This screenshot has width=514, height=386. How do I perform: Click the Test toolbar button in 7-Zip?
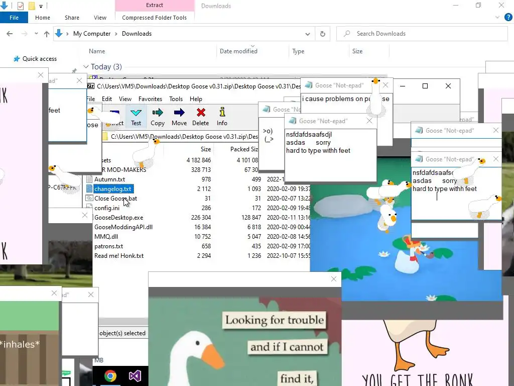click(136, 117)
